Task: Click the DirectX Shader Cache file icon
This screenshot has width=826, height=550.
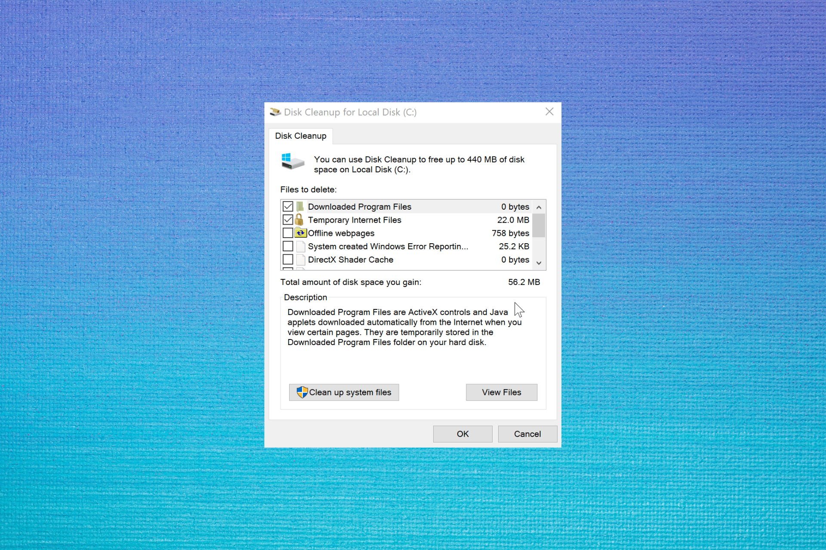Action: [x=301, y=260]
